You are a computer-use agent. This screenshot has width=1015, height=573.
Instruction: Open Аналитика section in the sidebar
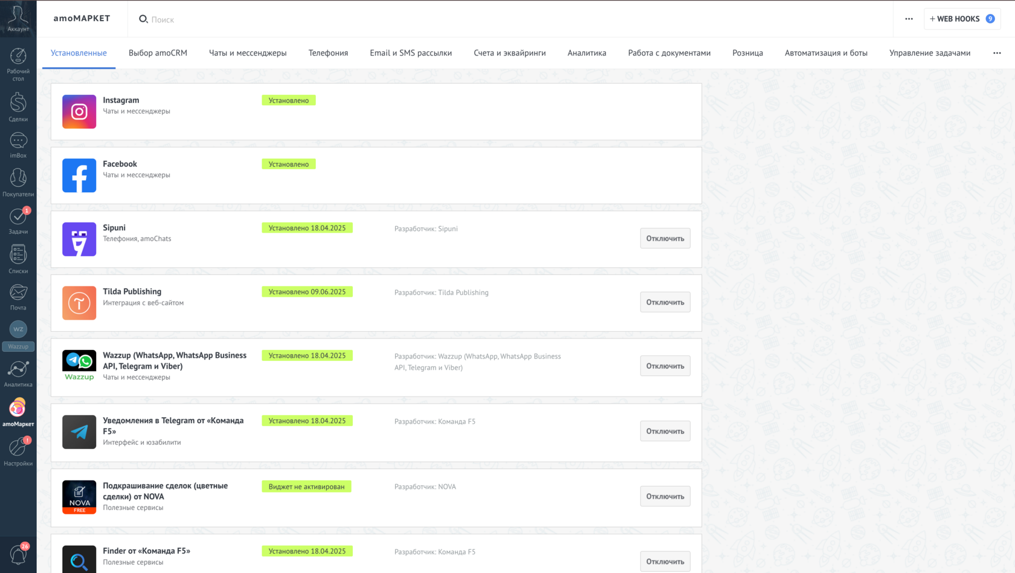18,374
